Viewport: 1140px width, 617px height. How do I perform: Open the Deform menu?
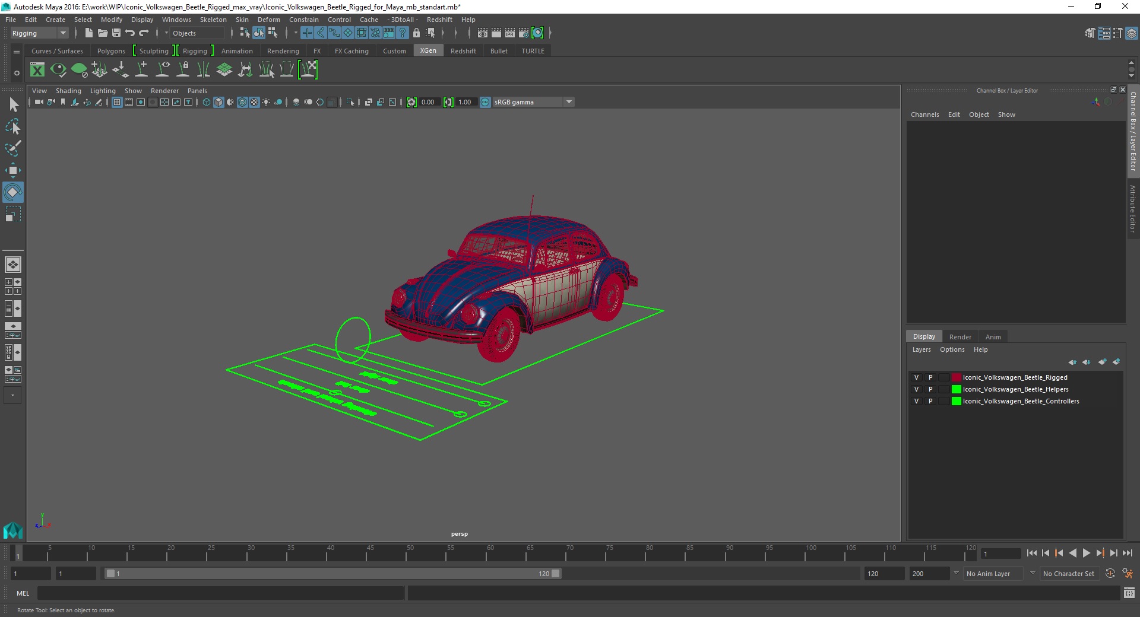268,20
